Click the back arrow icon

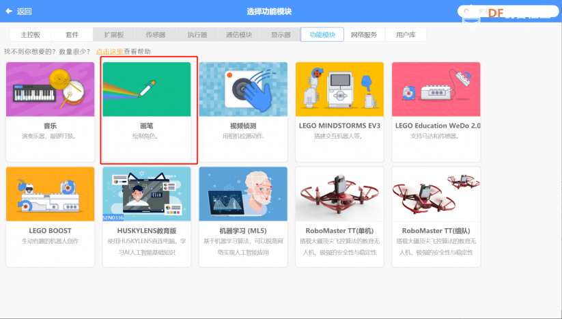(x=9, y=12)
